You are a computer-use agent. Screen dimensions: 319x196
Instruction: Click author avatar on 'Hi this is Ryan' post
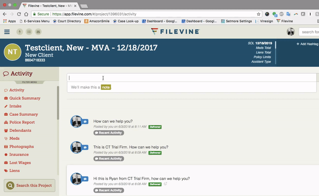click(x=76, y=179)
